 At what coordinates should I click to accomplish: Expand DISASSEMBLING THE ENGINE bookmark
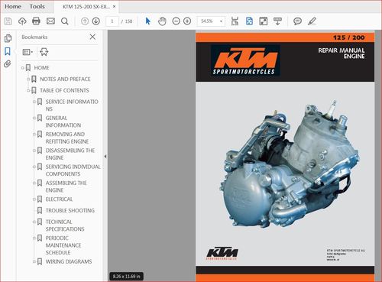[x=34, y=151]
